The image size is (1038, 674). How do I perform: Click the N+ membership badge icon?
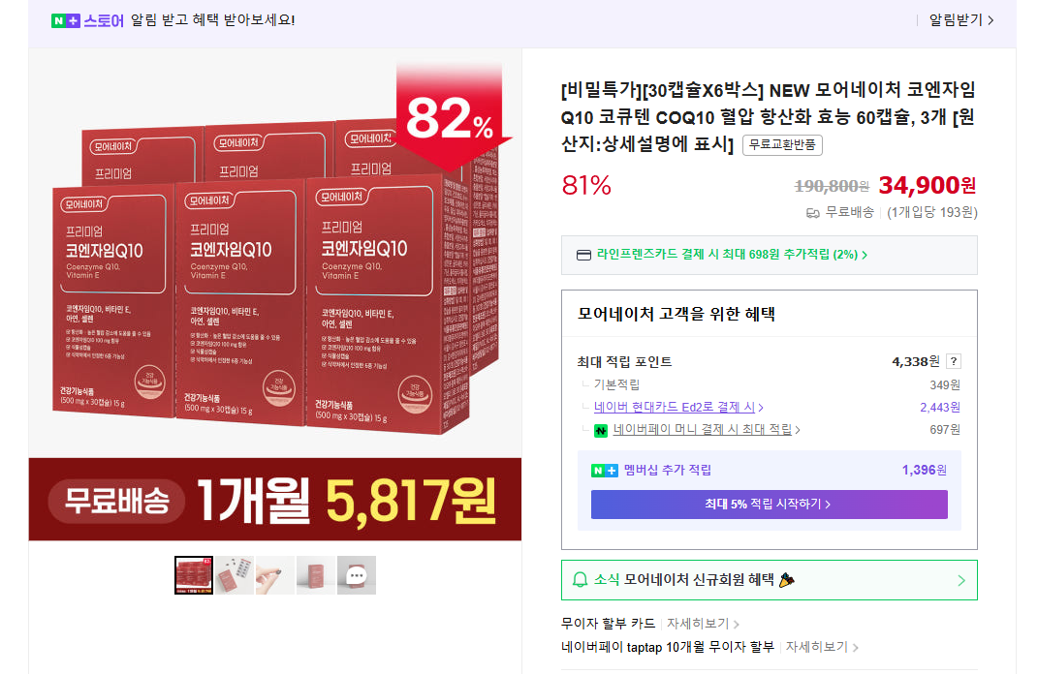click(605, 471)
